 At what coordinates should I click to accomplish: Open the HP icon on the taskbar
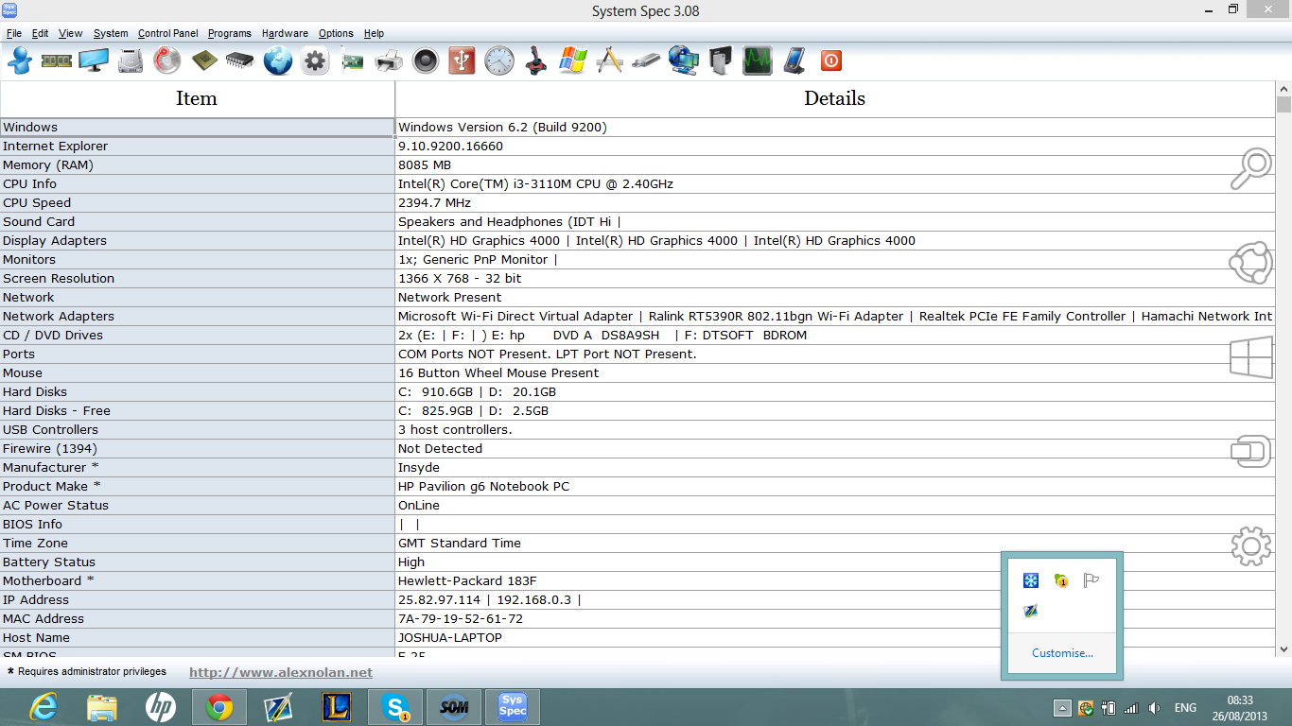coord(161,707)
